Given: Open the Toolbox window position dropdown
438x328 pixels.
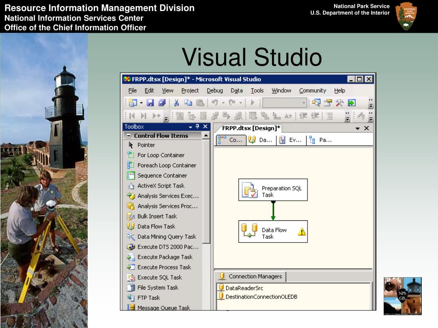Looking at the screenshot, I should tap(190, 127).
